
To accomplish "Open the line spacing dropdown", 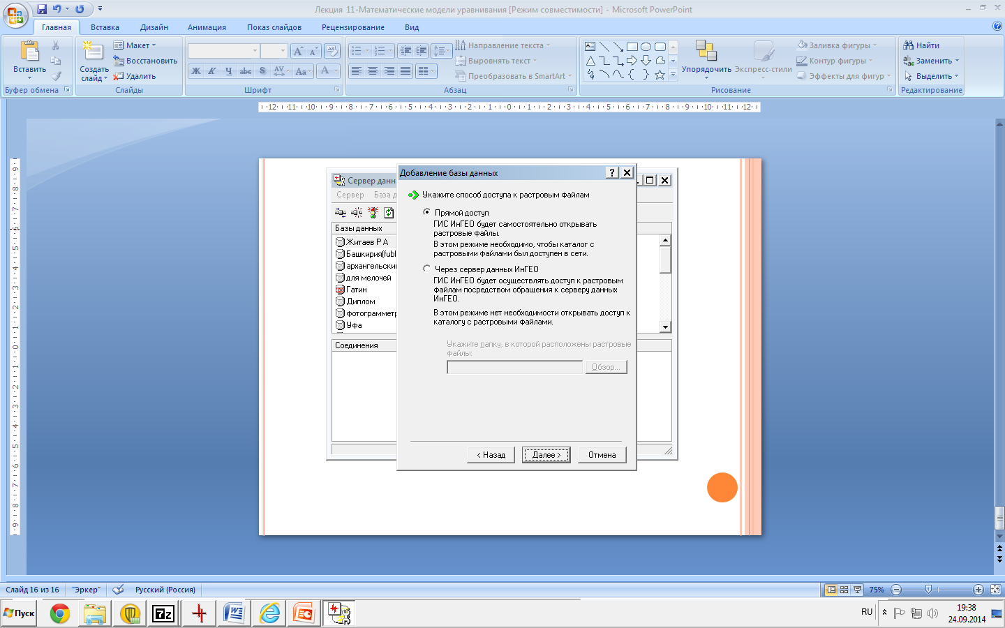I will tap(442, 51).
